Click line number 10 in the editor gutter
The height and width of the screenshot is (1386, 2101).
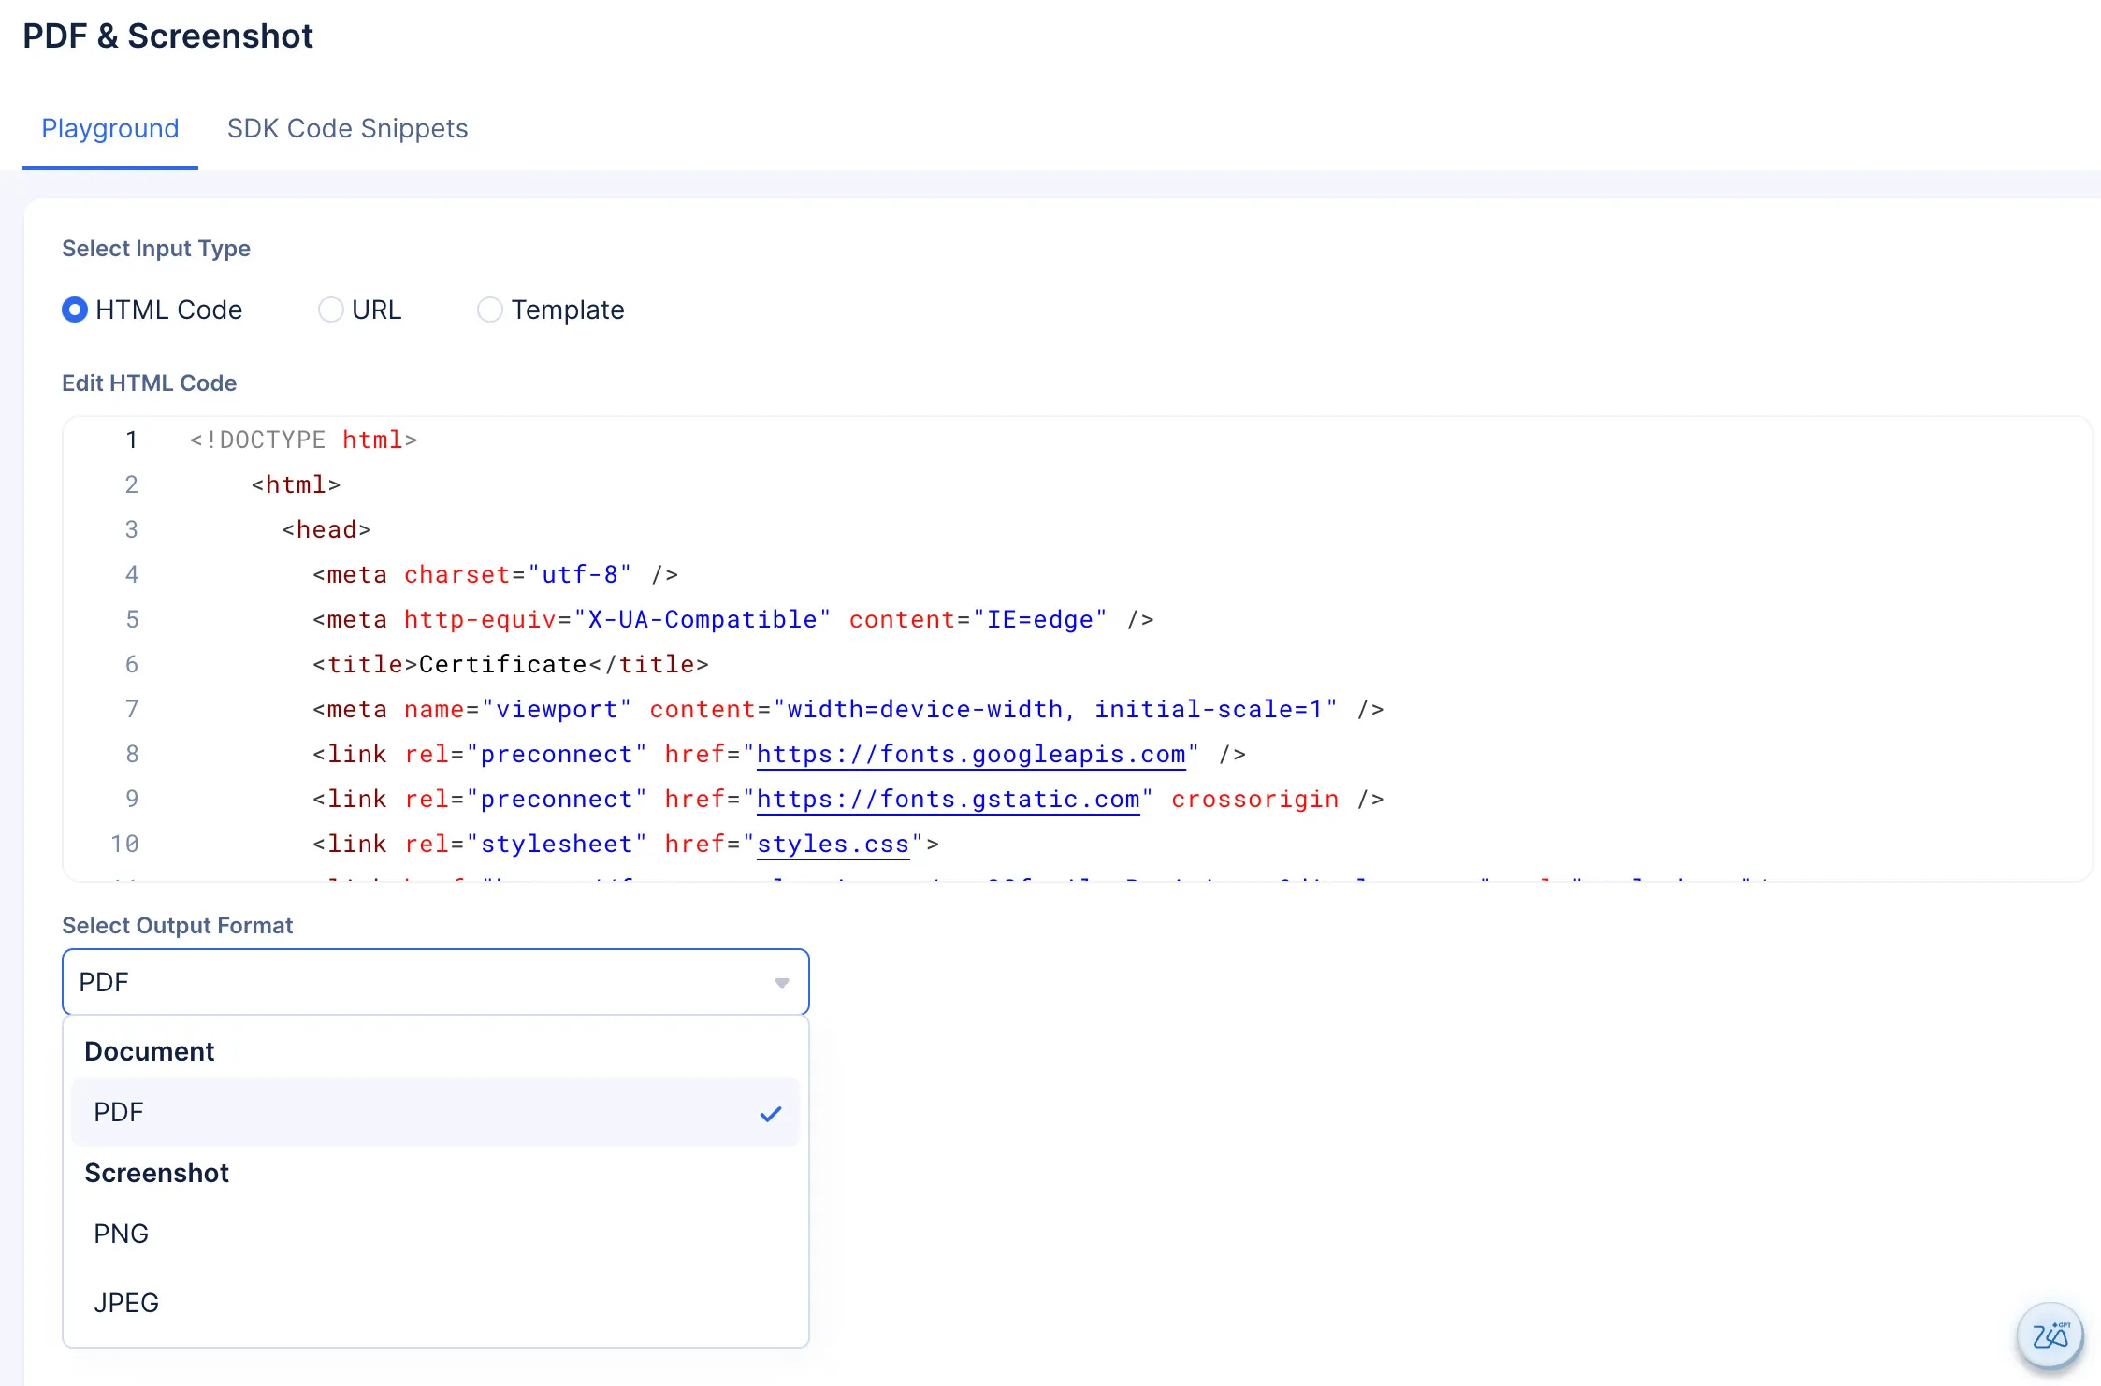[124, 845]
